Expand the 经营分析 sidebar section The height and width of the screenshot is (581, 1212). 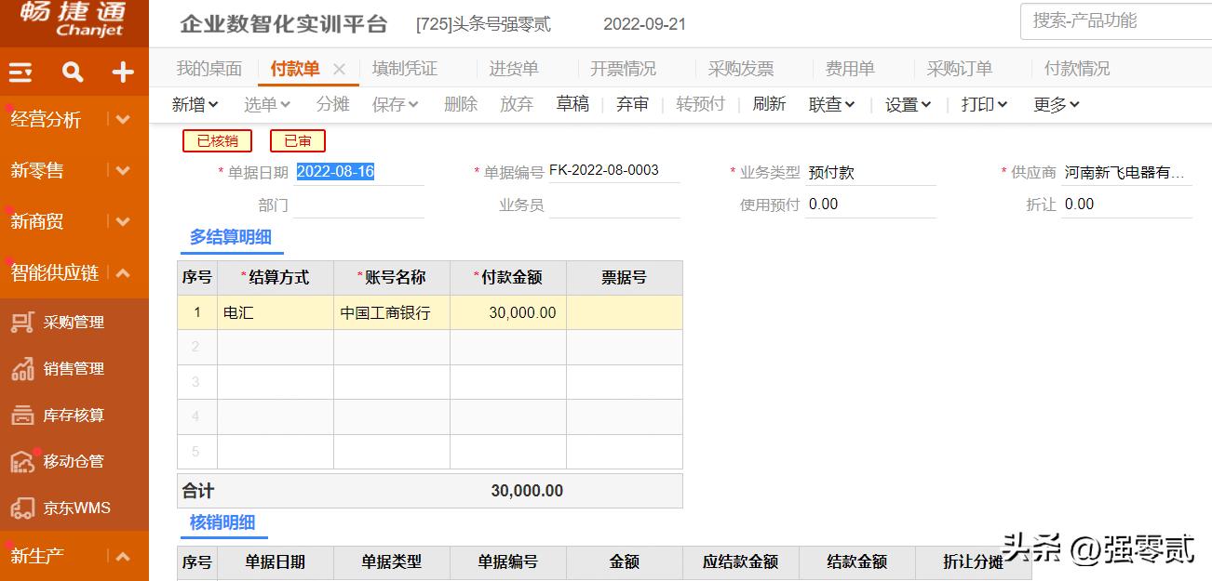(121, 119)
